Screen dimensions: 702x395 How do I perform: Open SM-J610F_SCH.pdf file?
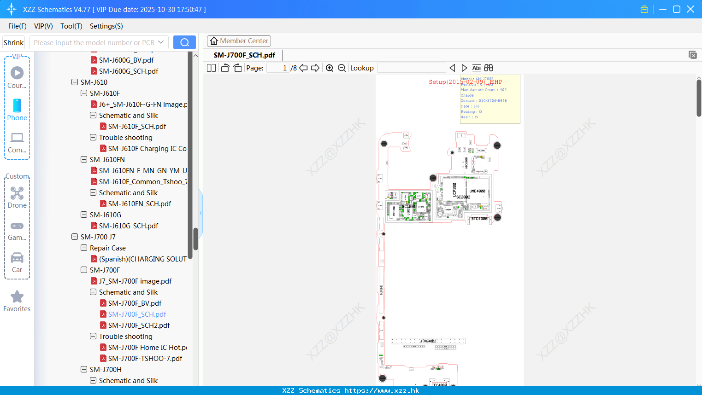click(x=137, y=127)
